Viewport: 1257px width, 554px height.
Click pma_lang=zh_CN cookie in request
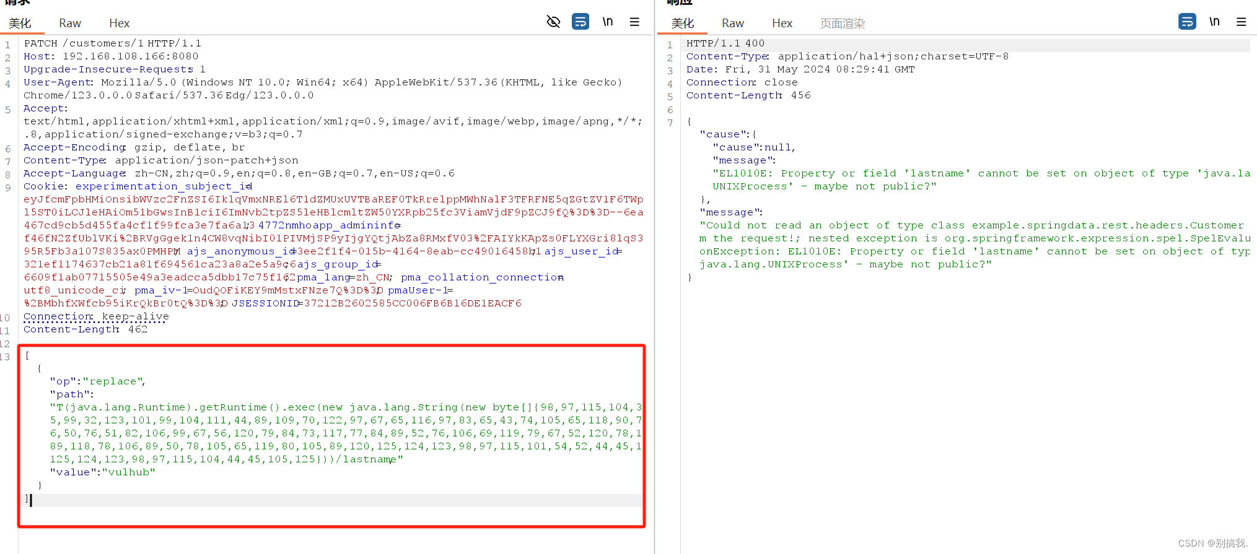pyautogui.click(x=344, y=277)
